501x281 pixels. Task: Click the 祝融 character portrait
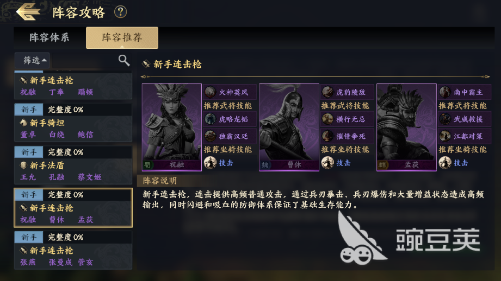[x=171, y=127]
